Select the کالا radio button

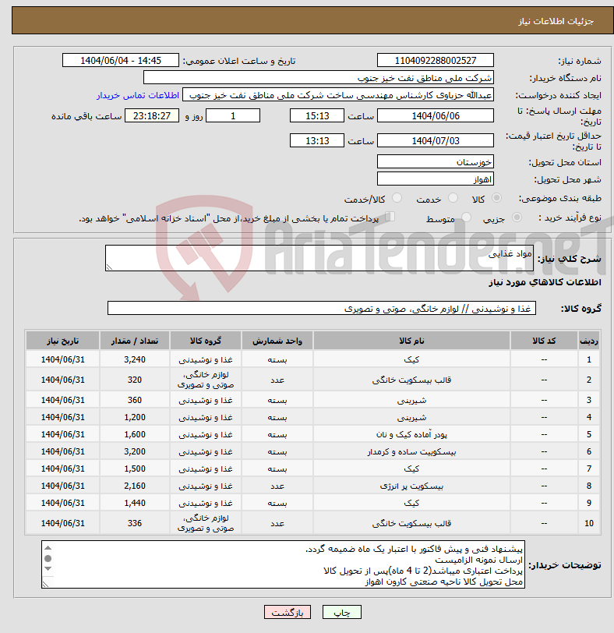pos(496,198)
